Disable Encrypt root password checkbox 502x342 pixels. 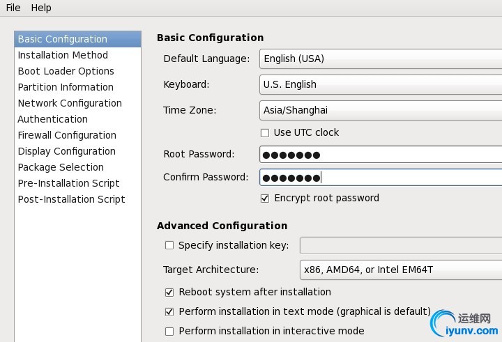click(x=264, y=198)
